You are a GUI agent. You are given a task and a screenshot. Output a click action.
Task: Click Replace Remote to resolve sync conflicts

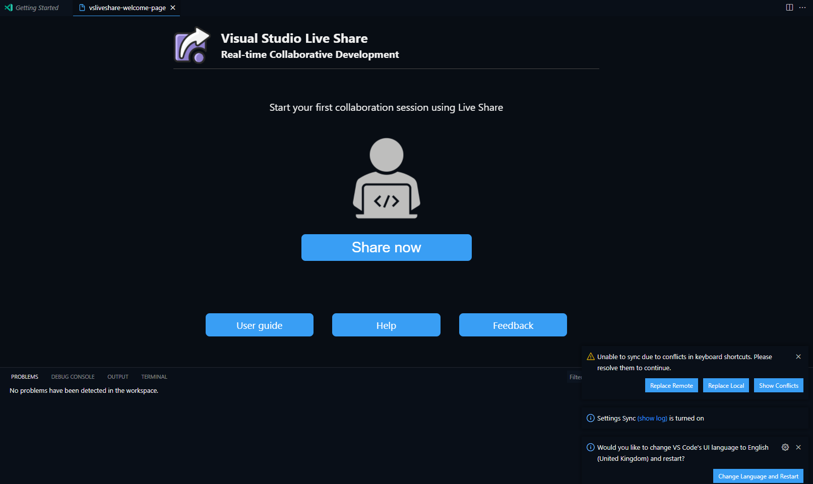[671, 385]
